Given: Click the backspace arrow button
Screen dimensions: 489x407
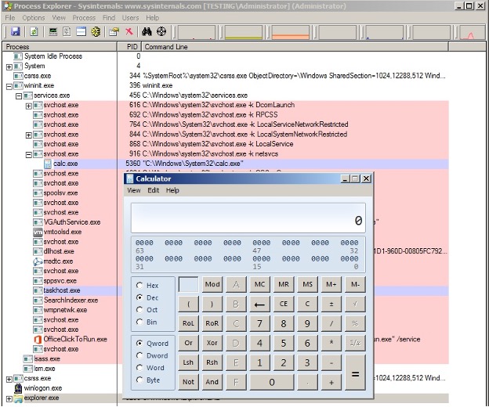Looking at the screenshot, I should pyautogui.click(x=260, y=304).
